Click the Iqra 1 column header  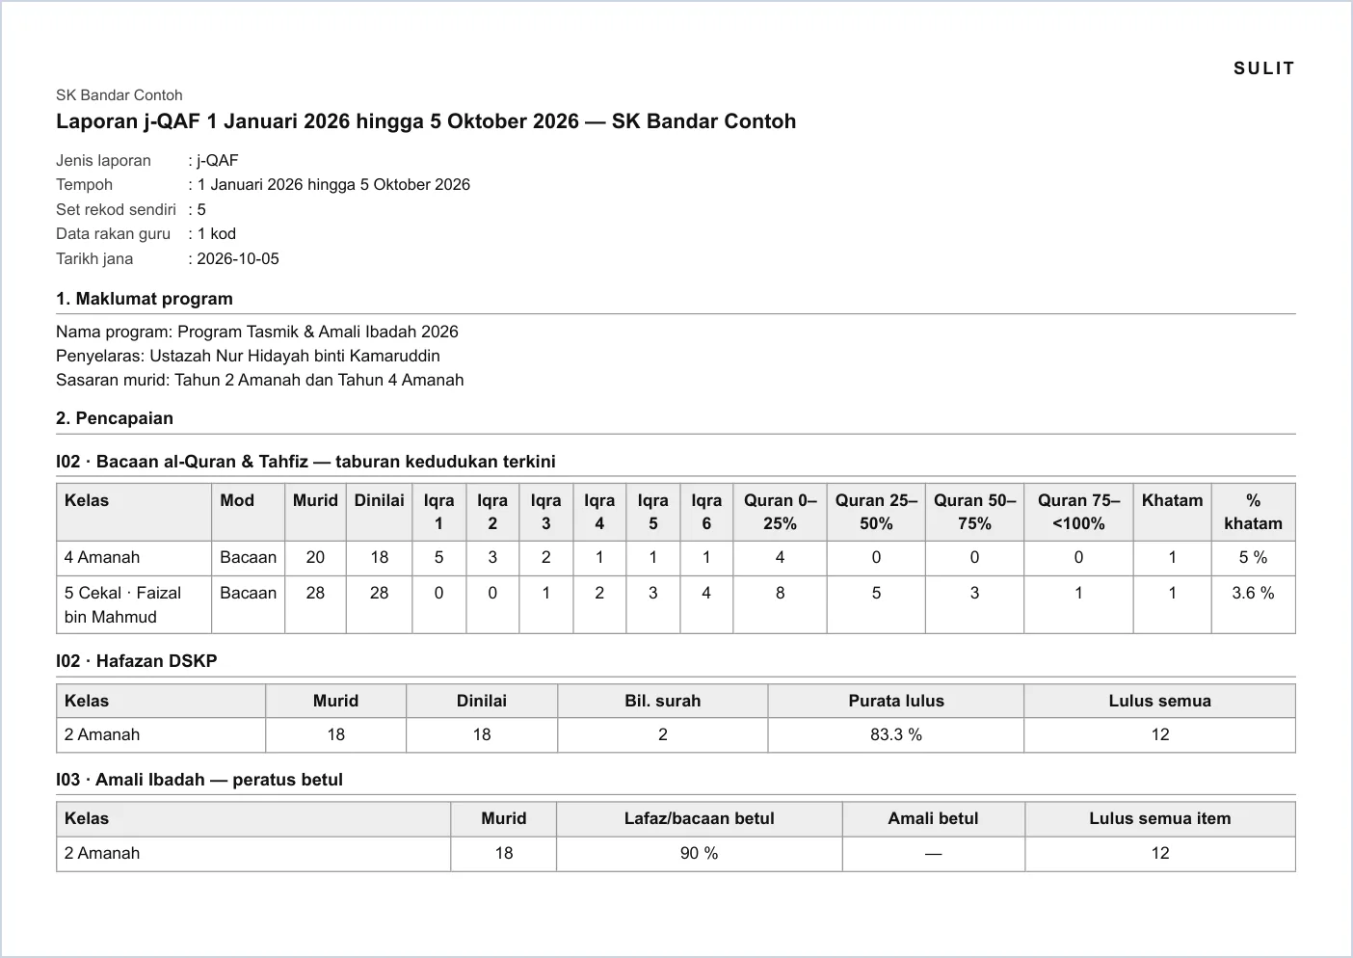[x=439, y=512]
